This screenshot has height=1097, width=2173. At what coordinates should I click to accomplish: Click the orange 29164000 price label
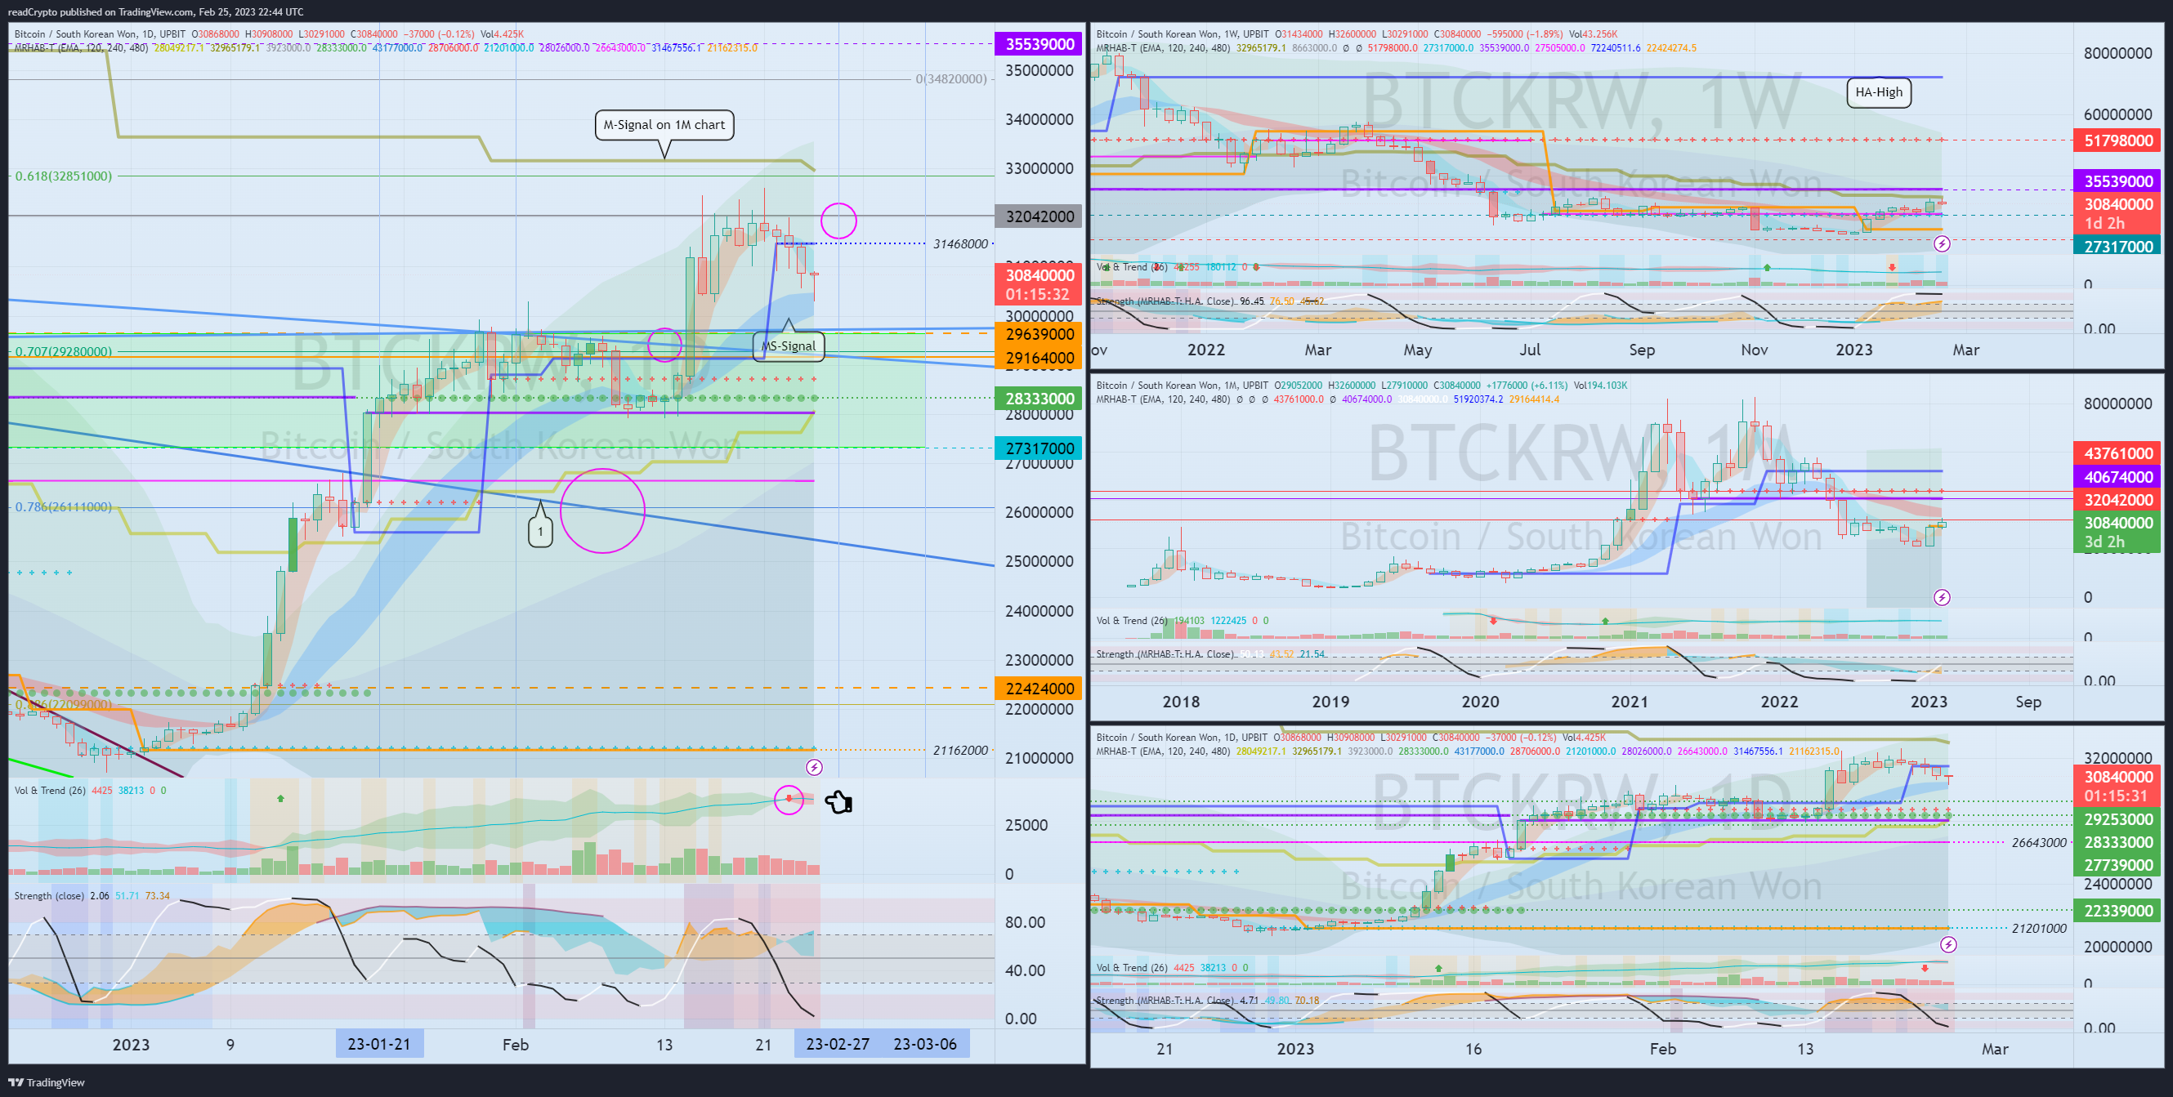[x=1040, y=358]
